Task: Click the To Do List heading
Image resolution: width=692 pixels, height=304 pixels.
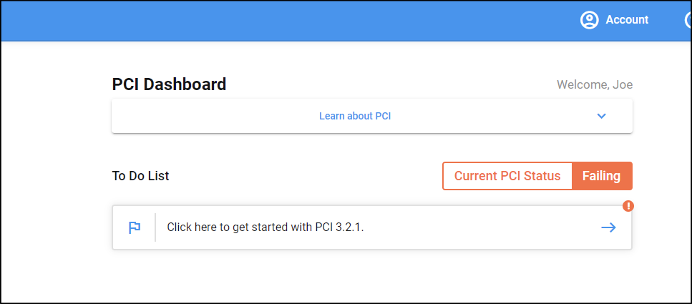Action: click(140, 176)
